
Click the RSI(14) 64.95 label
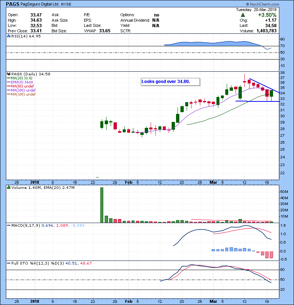(x=26, y=36)
